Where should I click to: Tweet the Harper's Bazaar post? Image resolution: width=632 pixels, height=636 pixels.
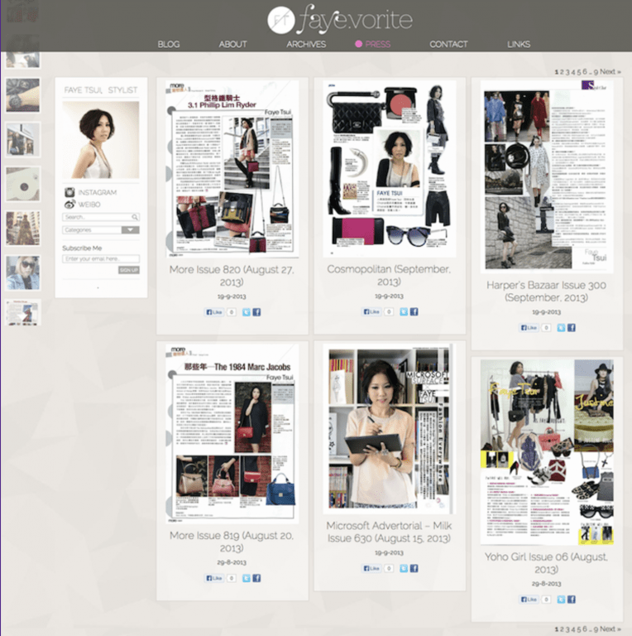561,328
